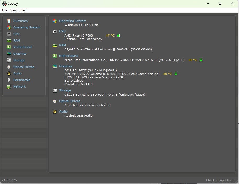Open Motherboard heading link in main panel
Viewport: 239px width, 184px height.
point(69,56)
